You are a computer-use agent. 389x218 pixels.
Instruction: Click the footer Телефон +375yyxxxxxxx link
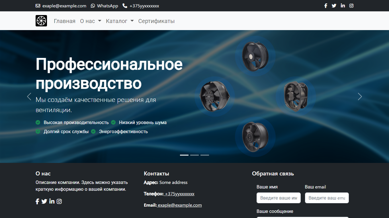point(179,194)
